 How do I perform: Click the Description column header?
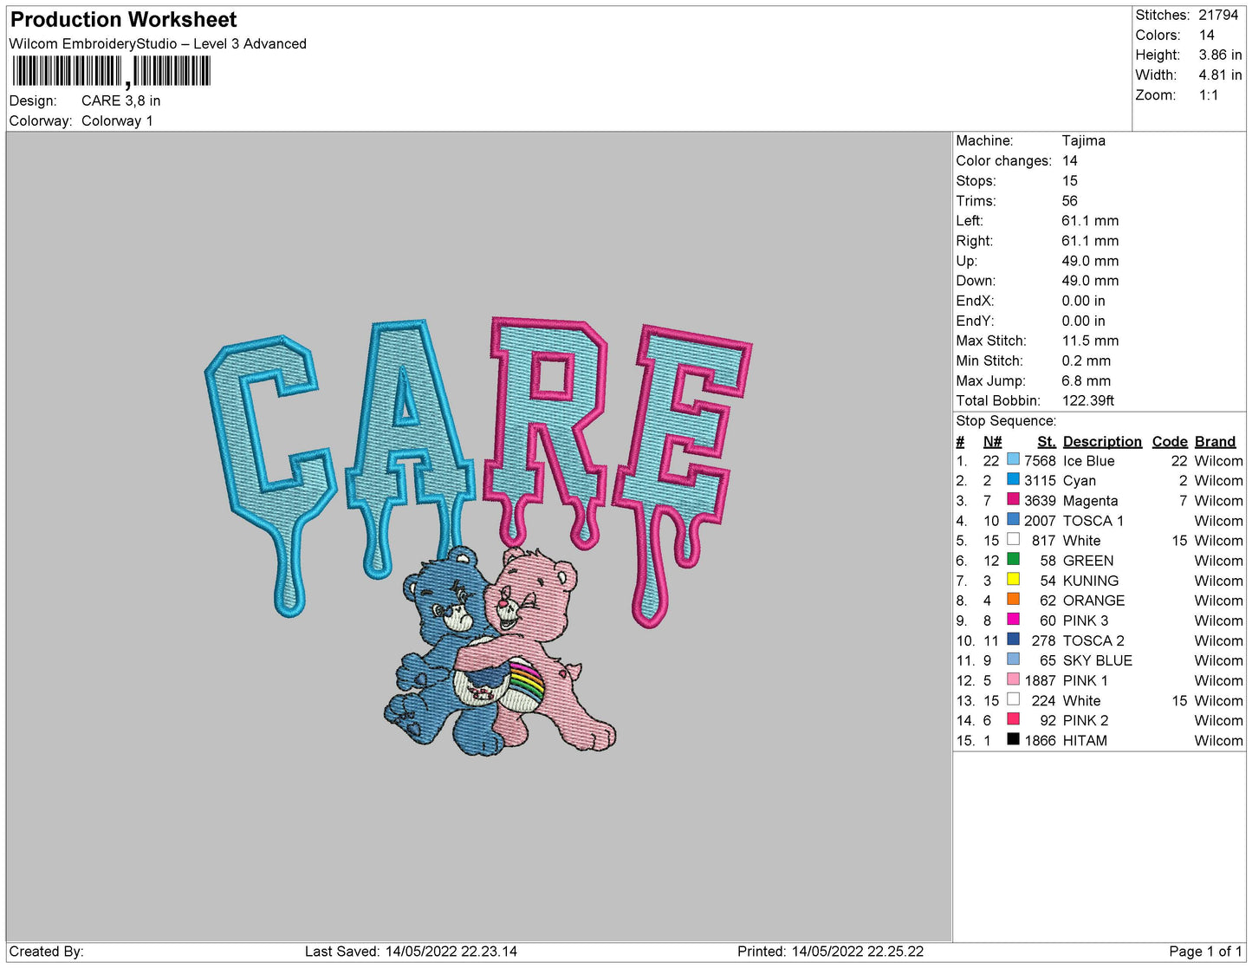1101,441
